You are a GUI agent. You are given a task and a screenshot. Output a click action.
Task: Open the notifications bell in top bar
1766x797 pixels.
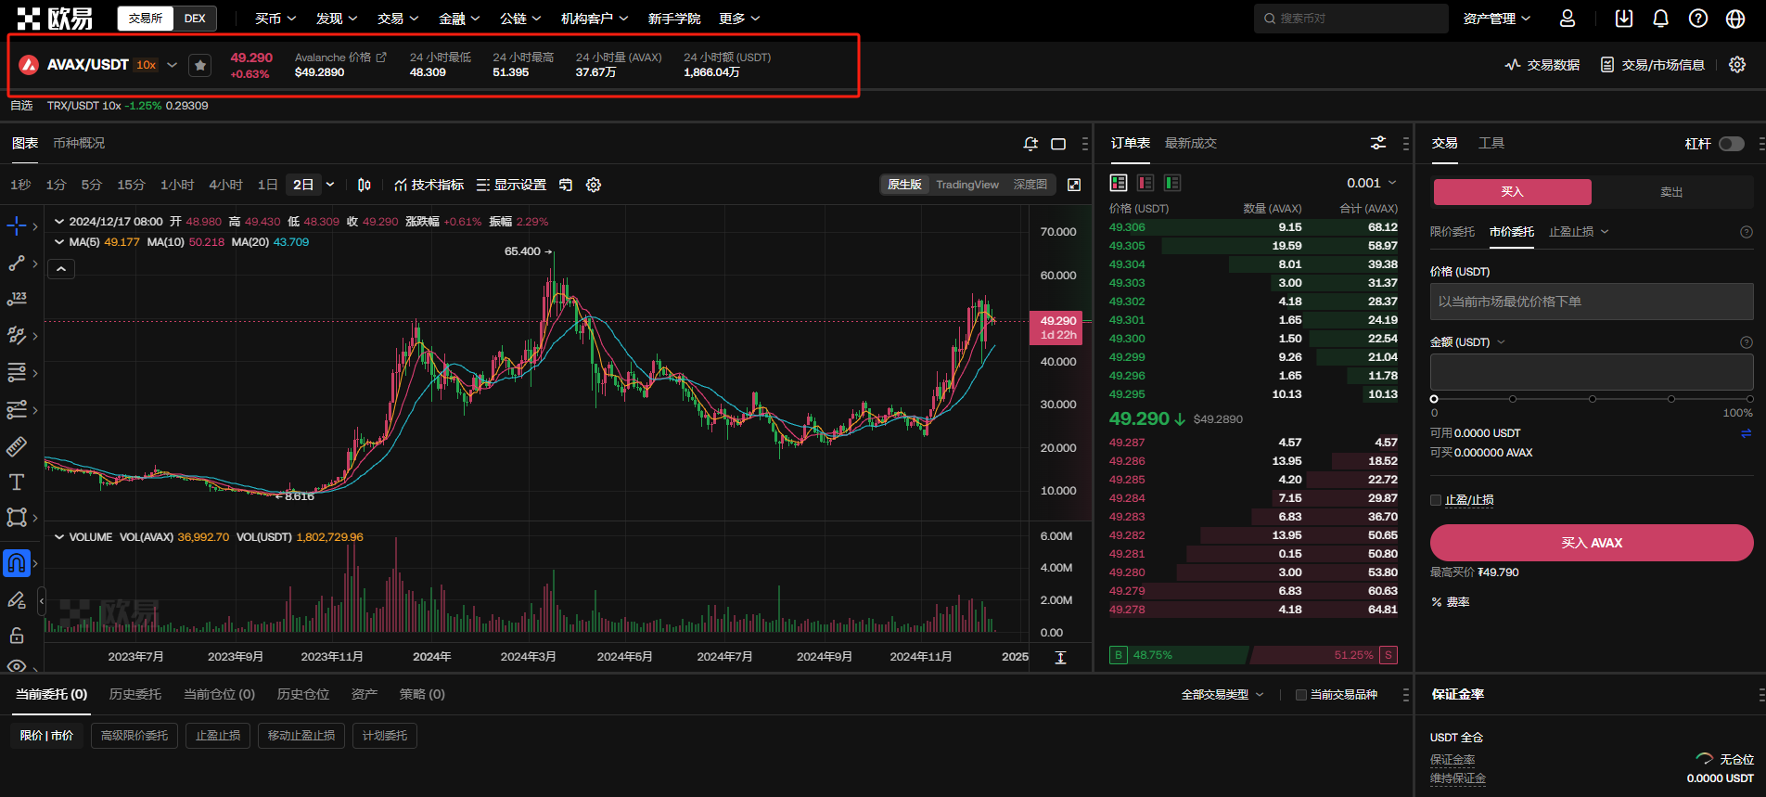coord(1661,19)
